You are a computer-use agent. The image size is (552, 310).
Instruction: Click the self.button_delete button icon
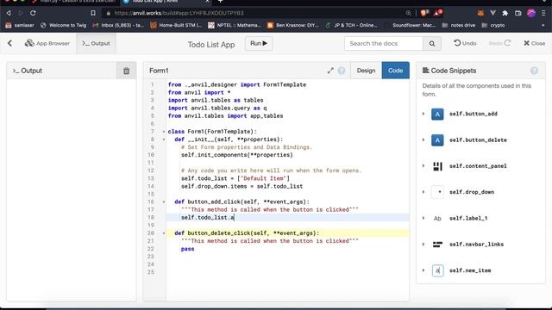[437, 139]
